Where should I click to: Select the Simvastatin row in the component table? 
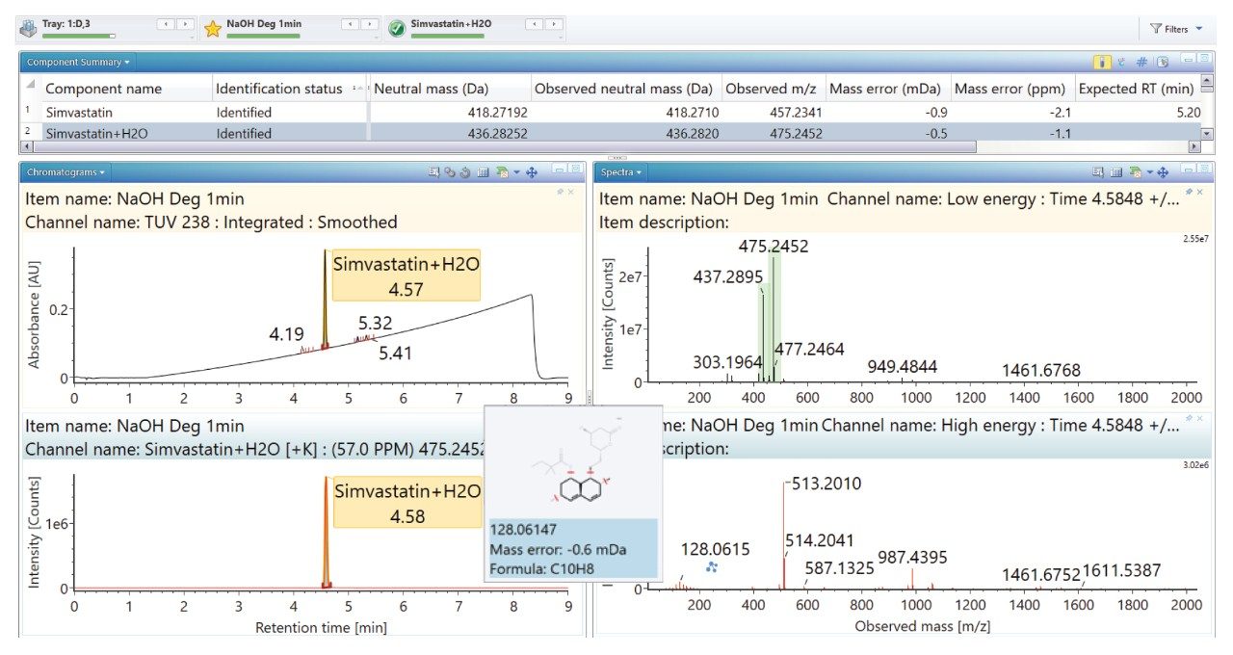611,112
